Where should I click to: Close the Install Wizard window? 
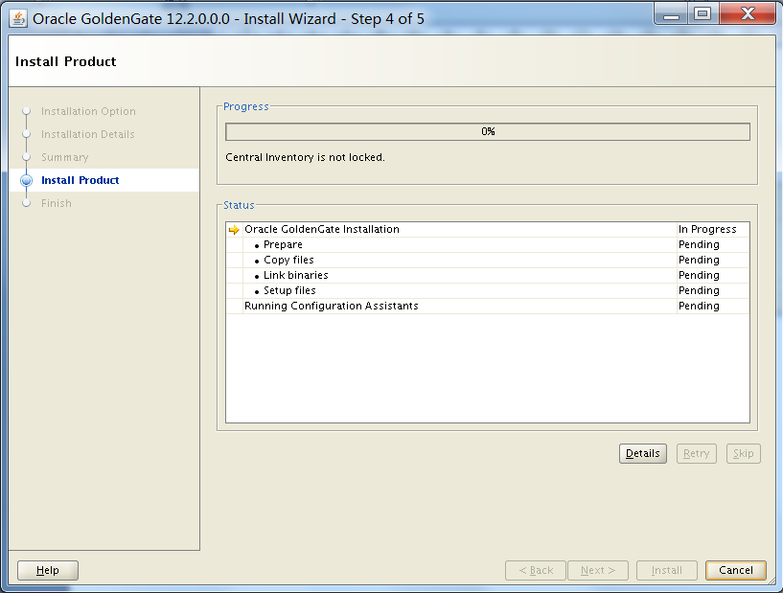coord(748,14)
